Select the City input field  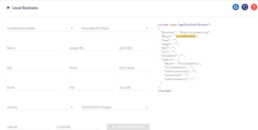click(90, 88)
